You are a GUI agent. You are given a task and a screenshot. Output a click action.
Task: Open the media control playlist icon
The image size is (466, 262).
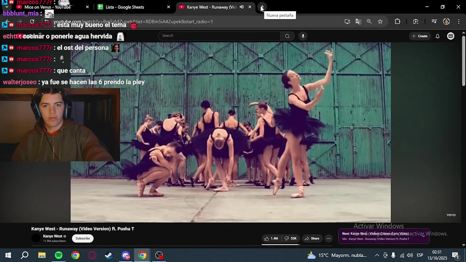[x=434, y=21]
